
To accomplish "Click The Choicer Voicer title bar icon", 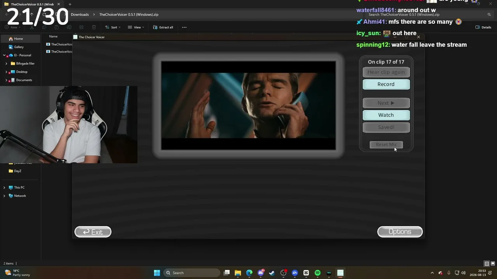I will point(75,37).
